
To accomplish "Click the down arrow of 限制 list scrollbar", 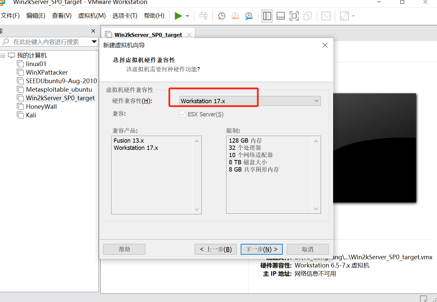I will click(316, 209).
